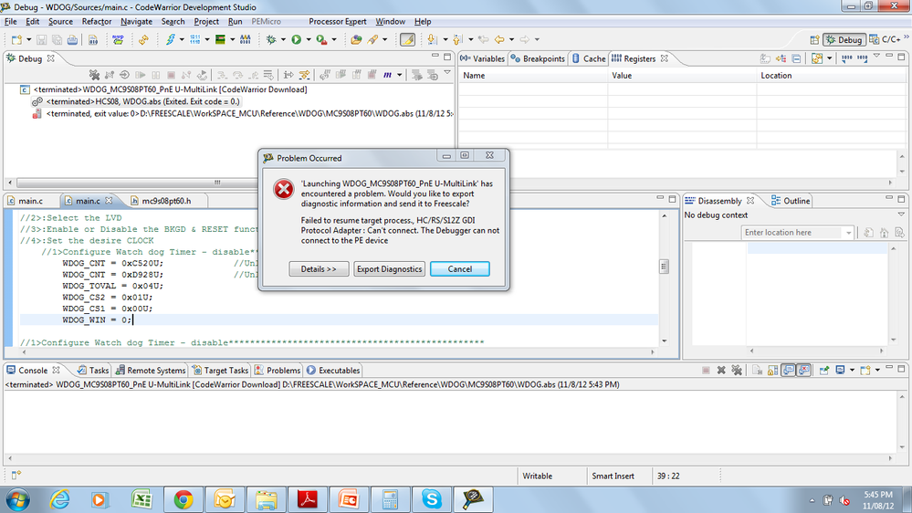Image resolution: width=912 pixels, height=513 pixels.
Task: Click the editor vertical scrollbar thumb
Action: pos(665,267)
